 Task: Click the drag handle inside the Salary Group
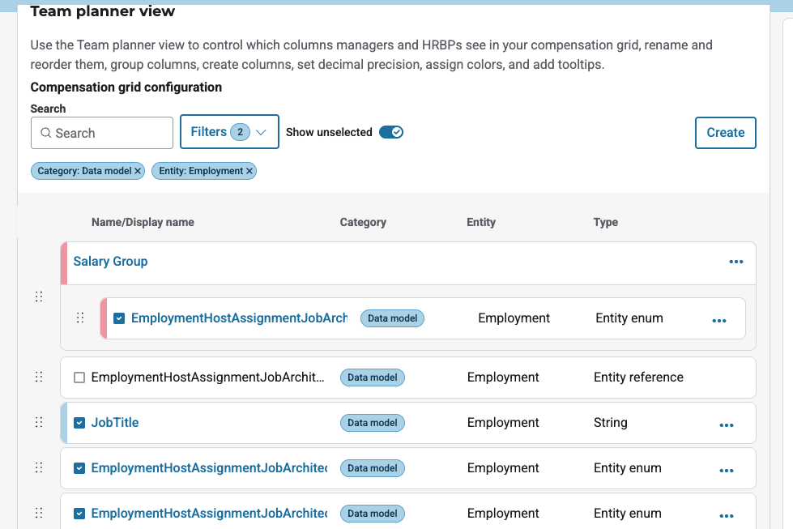tap(79, 318)
